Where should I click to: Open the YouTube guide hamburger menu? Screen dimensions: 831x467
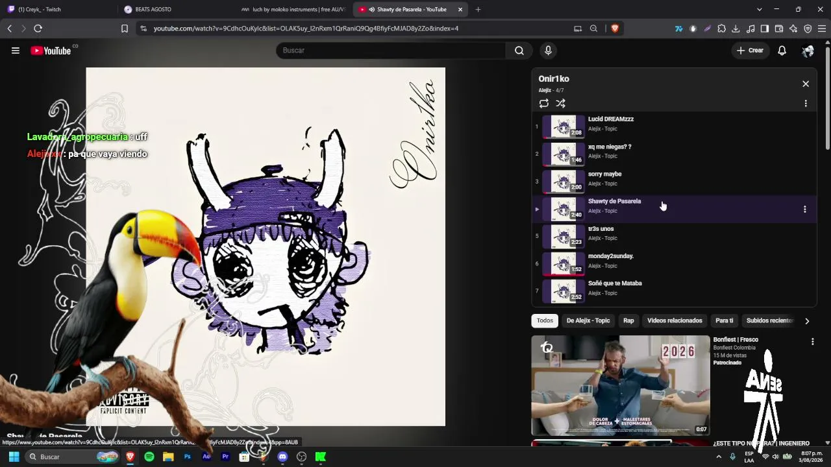click(16, 51)
